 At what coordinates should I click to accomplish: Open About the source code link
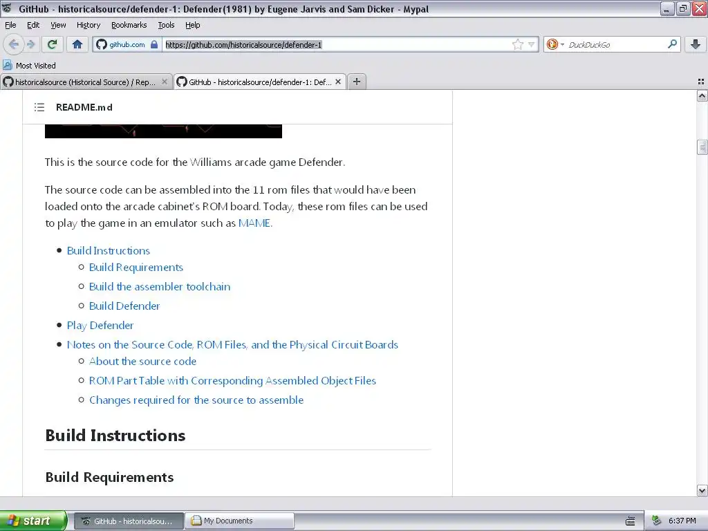(142, 361)
